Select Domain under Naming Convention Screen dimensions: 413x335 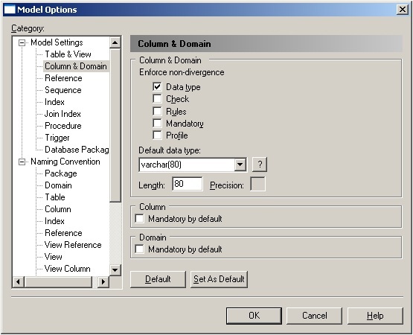58,185
